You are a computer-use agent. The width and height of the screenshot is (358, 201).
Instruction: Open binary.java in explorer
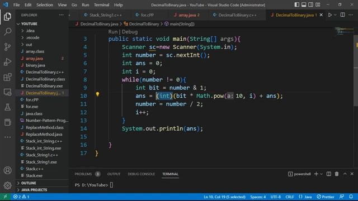click(35, 65)
